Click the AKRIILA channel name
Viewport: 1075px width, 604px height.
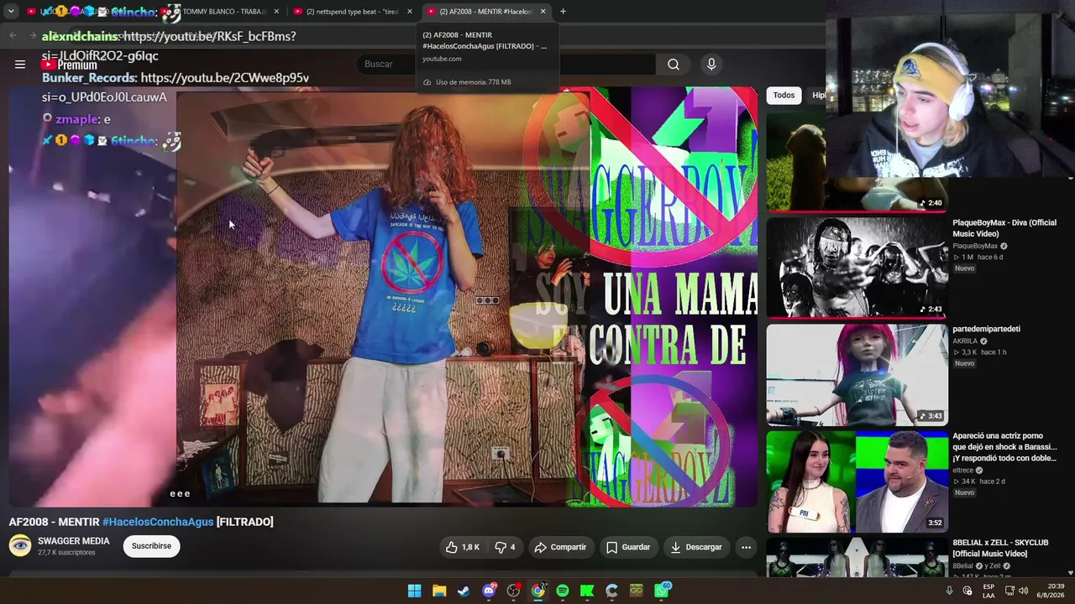[x=965, y=341]
